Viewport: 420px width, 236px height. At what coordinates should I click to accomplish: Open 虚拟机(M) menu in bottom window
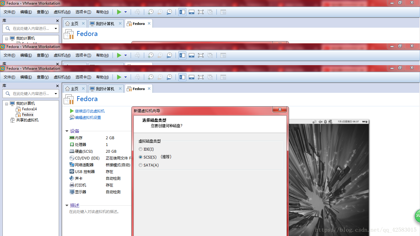click(x=62, y=77)
